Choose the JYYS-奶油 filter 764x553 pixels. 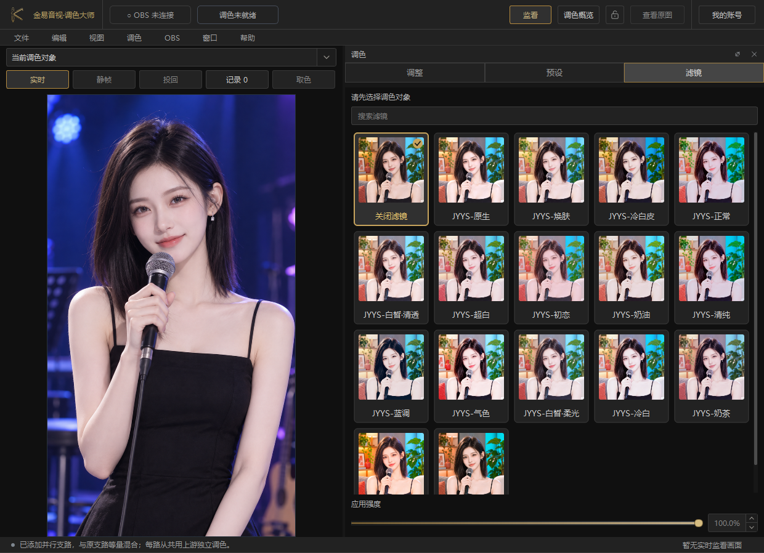tap(632, 278)
